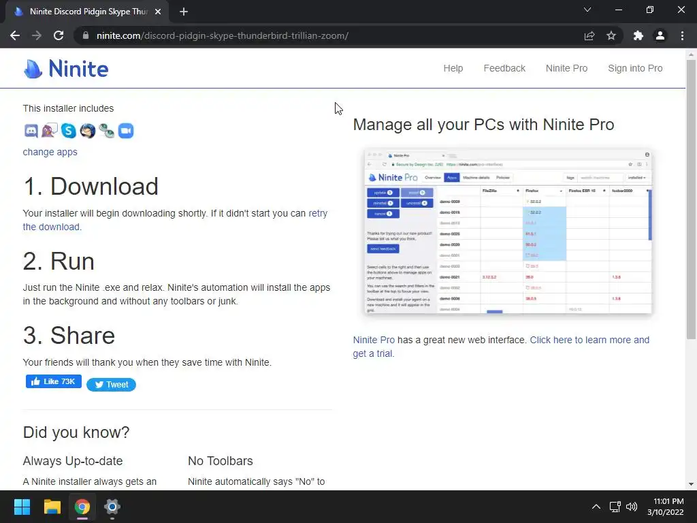
Task: Click the Ninite logo
Action: [x=66, y=69]
